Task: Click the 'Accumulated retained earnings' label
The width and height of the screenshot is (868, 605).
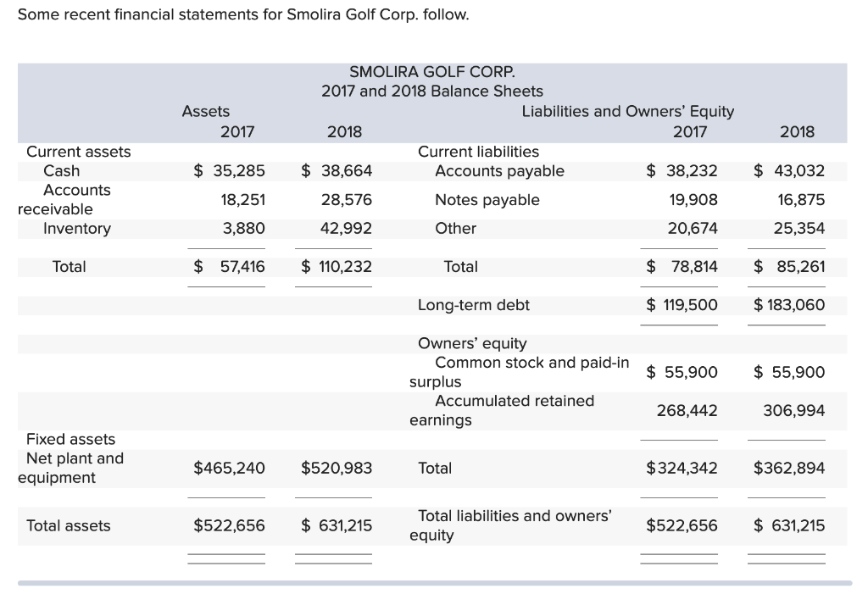Action: (502, 410)
